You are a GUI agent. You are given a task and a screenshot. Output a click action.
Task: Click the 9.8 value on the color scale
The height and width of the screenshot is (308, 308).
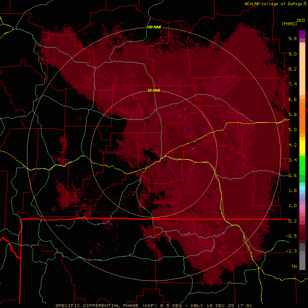[293, 38]
